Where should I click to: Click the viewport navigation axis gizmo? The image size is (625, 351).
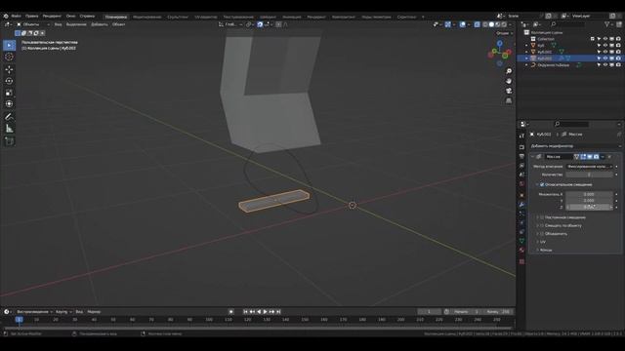pyautogui.click(x=500, y=53)
